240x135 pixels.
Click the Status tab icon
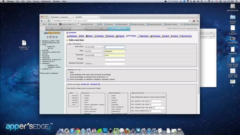pos(87,36)
